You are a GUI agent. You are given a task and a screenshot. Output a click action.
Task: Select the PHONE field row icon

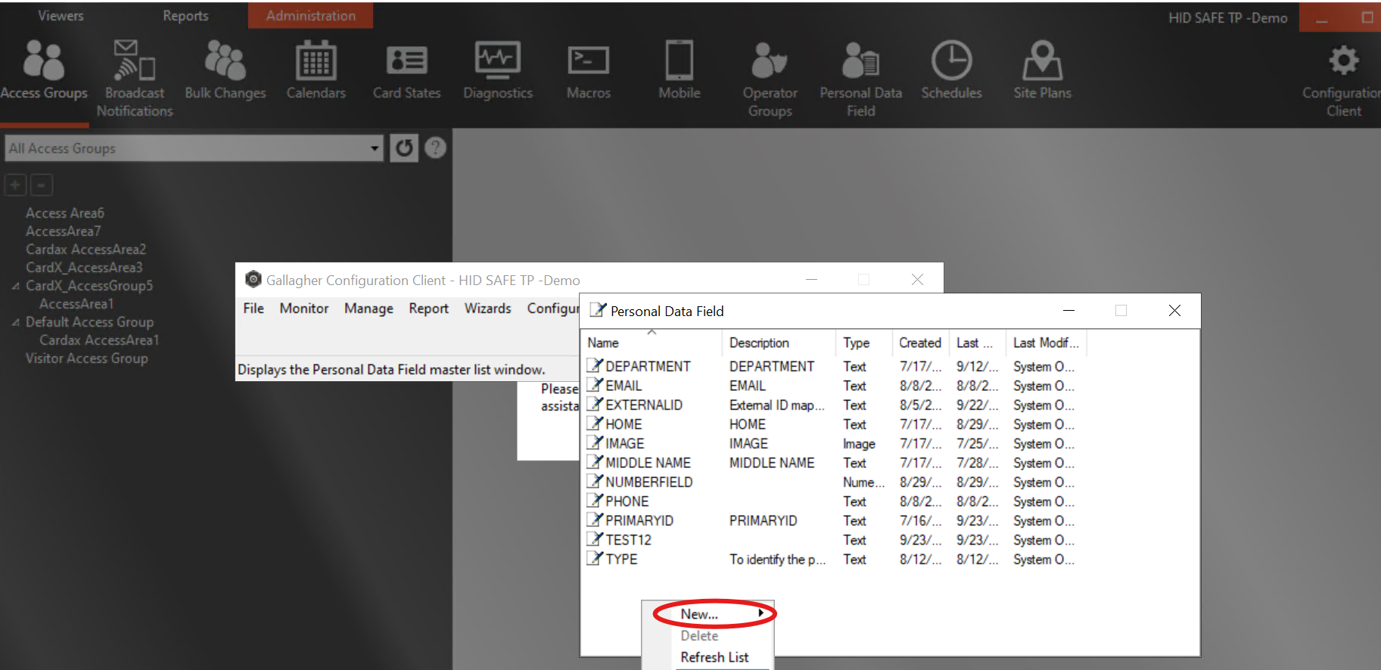tap(596, 501)
